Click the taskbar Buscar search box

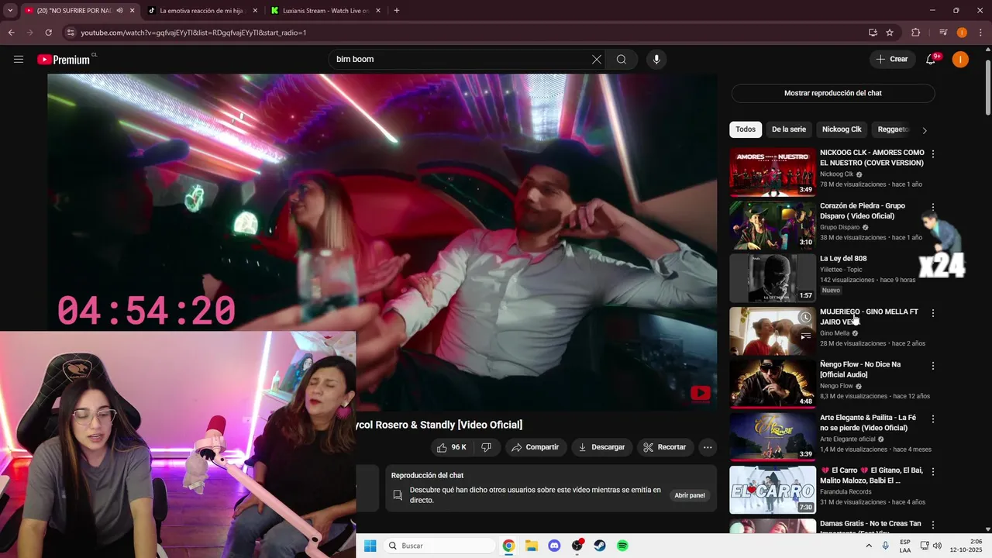[439, 546]
